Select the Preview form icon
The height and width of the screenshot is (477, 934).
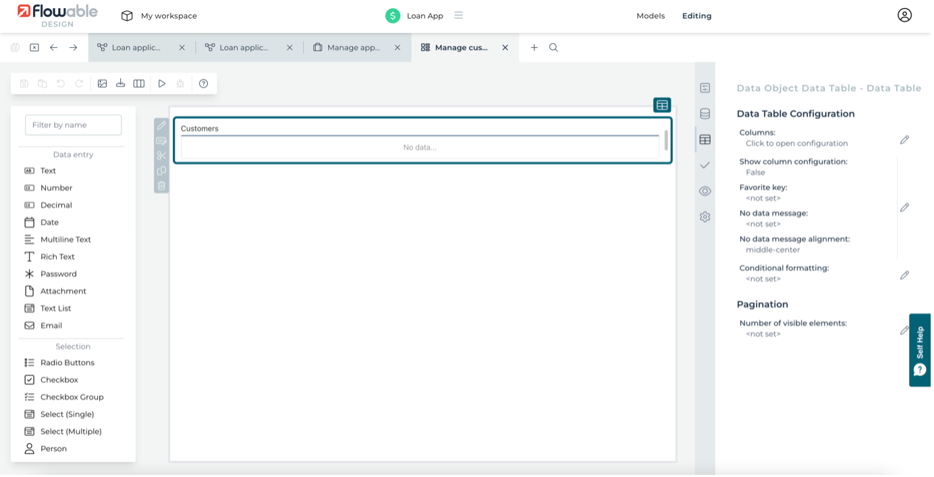coord(161,83)
